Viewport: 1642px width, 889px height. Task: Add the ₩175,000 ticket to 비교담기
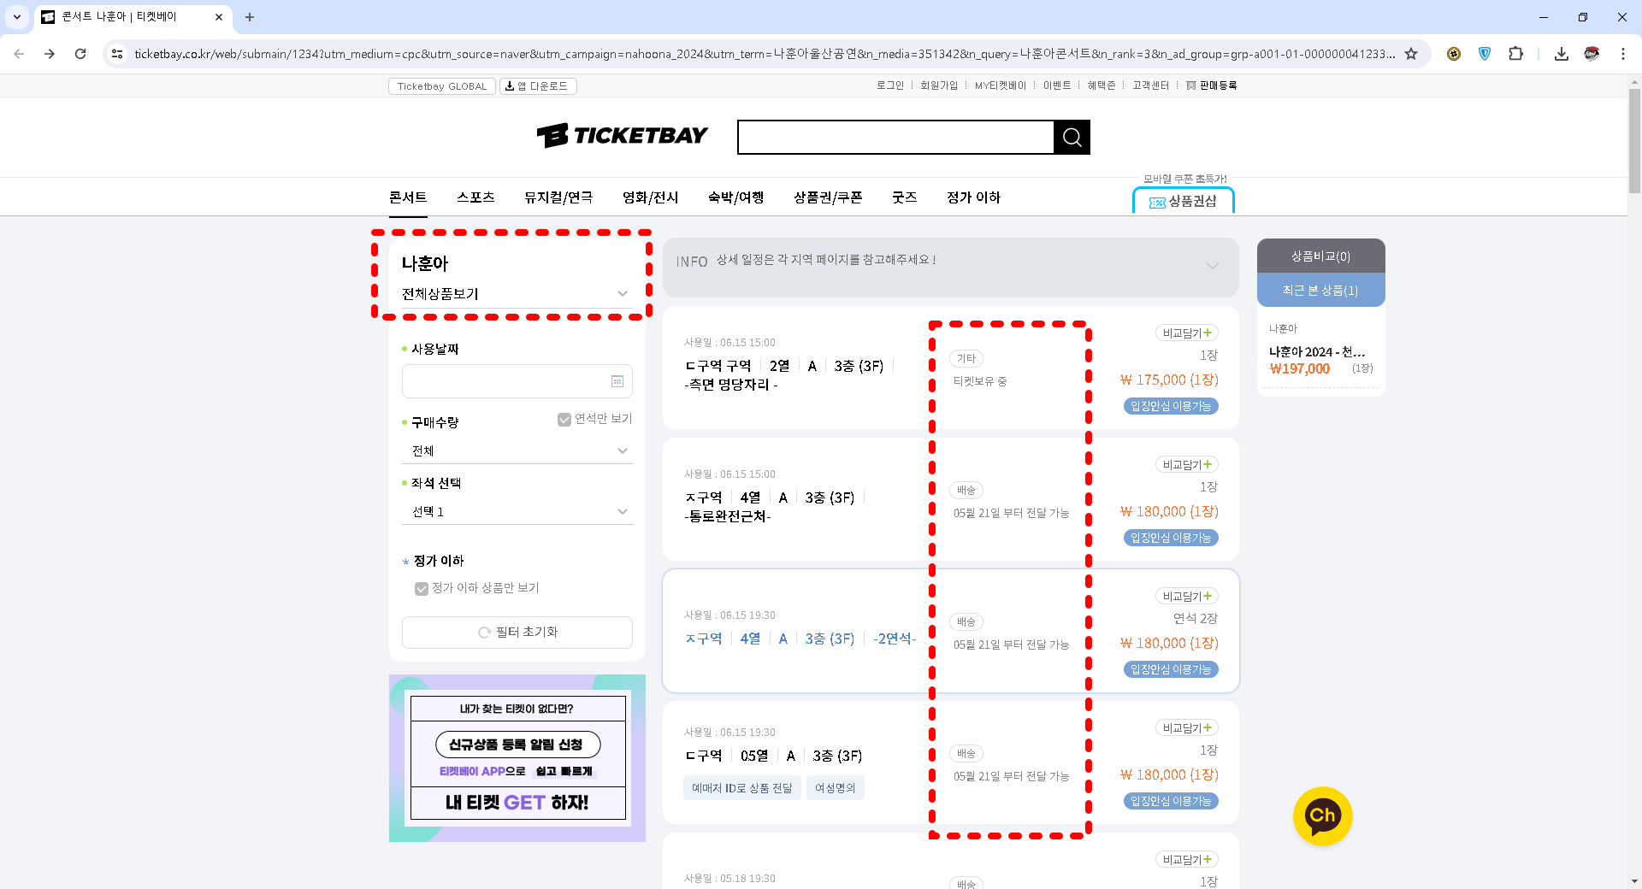pos(1187,333)
